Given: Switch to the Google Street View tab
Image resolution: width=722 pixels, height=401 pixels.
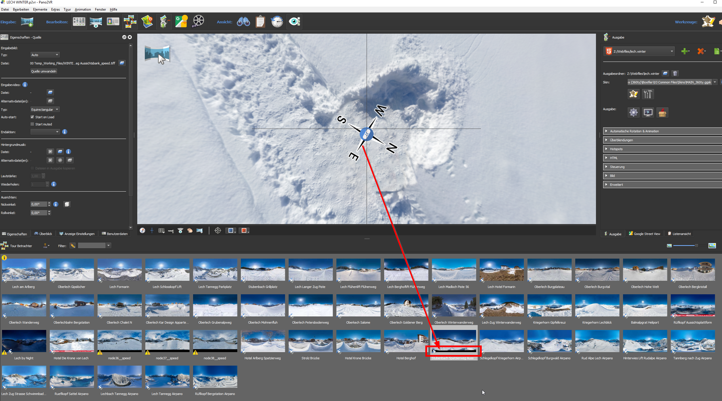Looking at the screenshot, I should pyautogui.click(x=644, y=234).
